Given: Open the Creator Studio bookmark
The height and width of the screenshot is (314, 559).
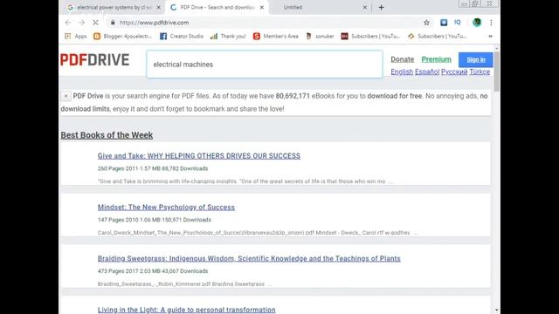Looking at the screenshot, I should 182,37.
